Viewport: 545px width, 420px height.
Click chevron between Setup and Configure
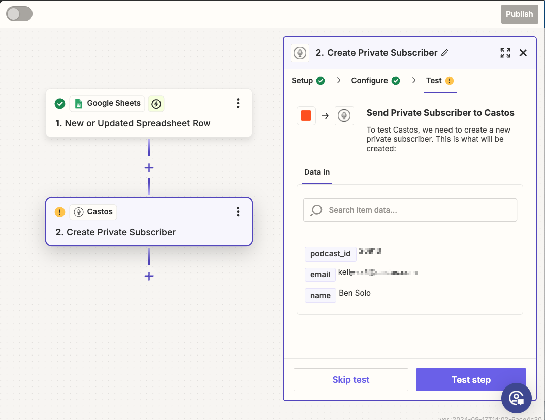click(x=339, y=81)
